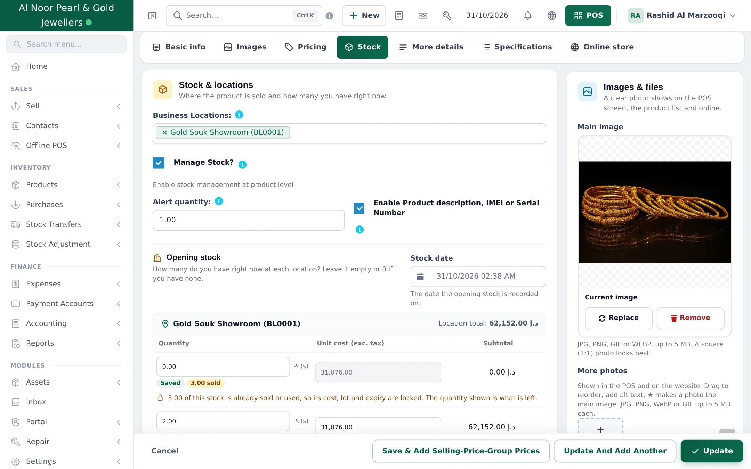Click the info icon beside the search box
Viewport: 751px width, 469px height.
pos(330,16)
